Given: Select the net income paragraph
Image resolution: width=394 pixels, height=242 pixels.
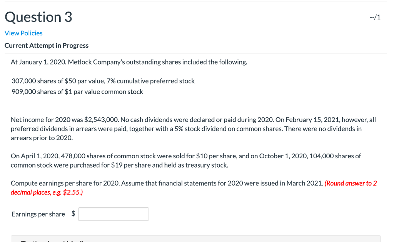Looking at the screenshot, I should coord(192,129).
